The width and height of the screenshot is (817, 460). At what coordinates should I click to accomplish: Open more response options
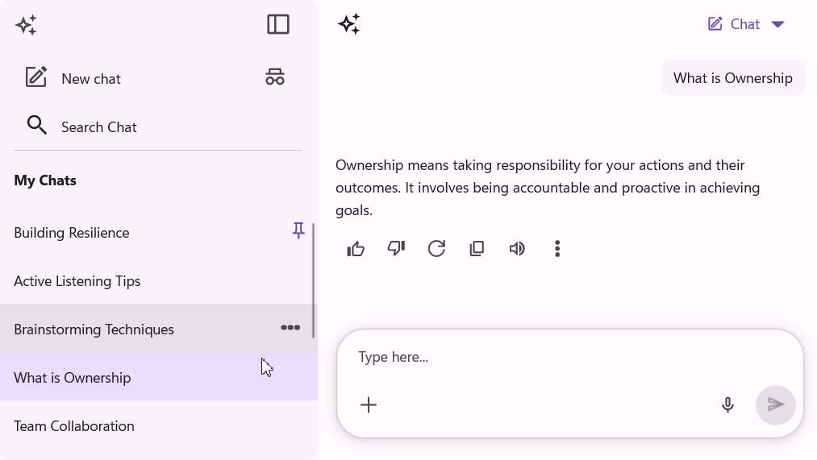point(557,249)
